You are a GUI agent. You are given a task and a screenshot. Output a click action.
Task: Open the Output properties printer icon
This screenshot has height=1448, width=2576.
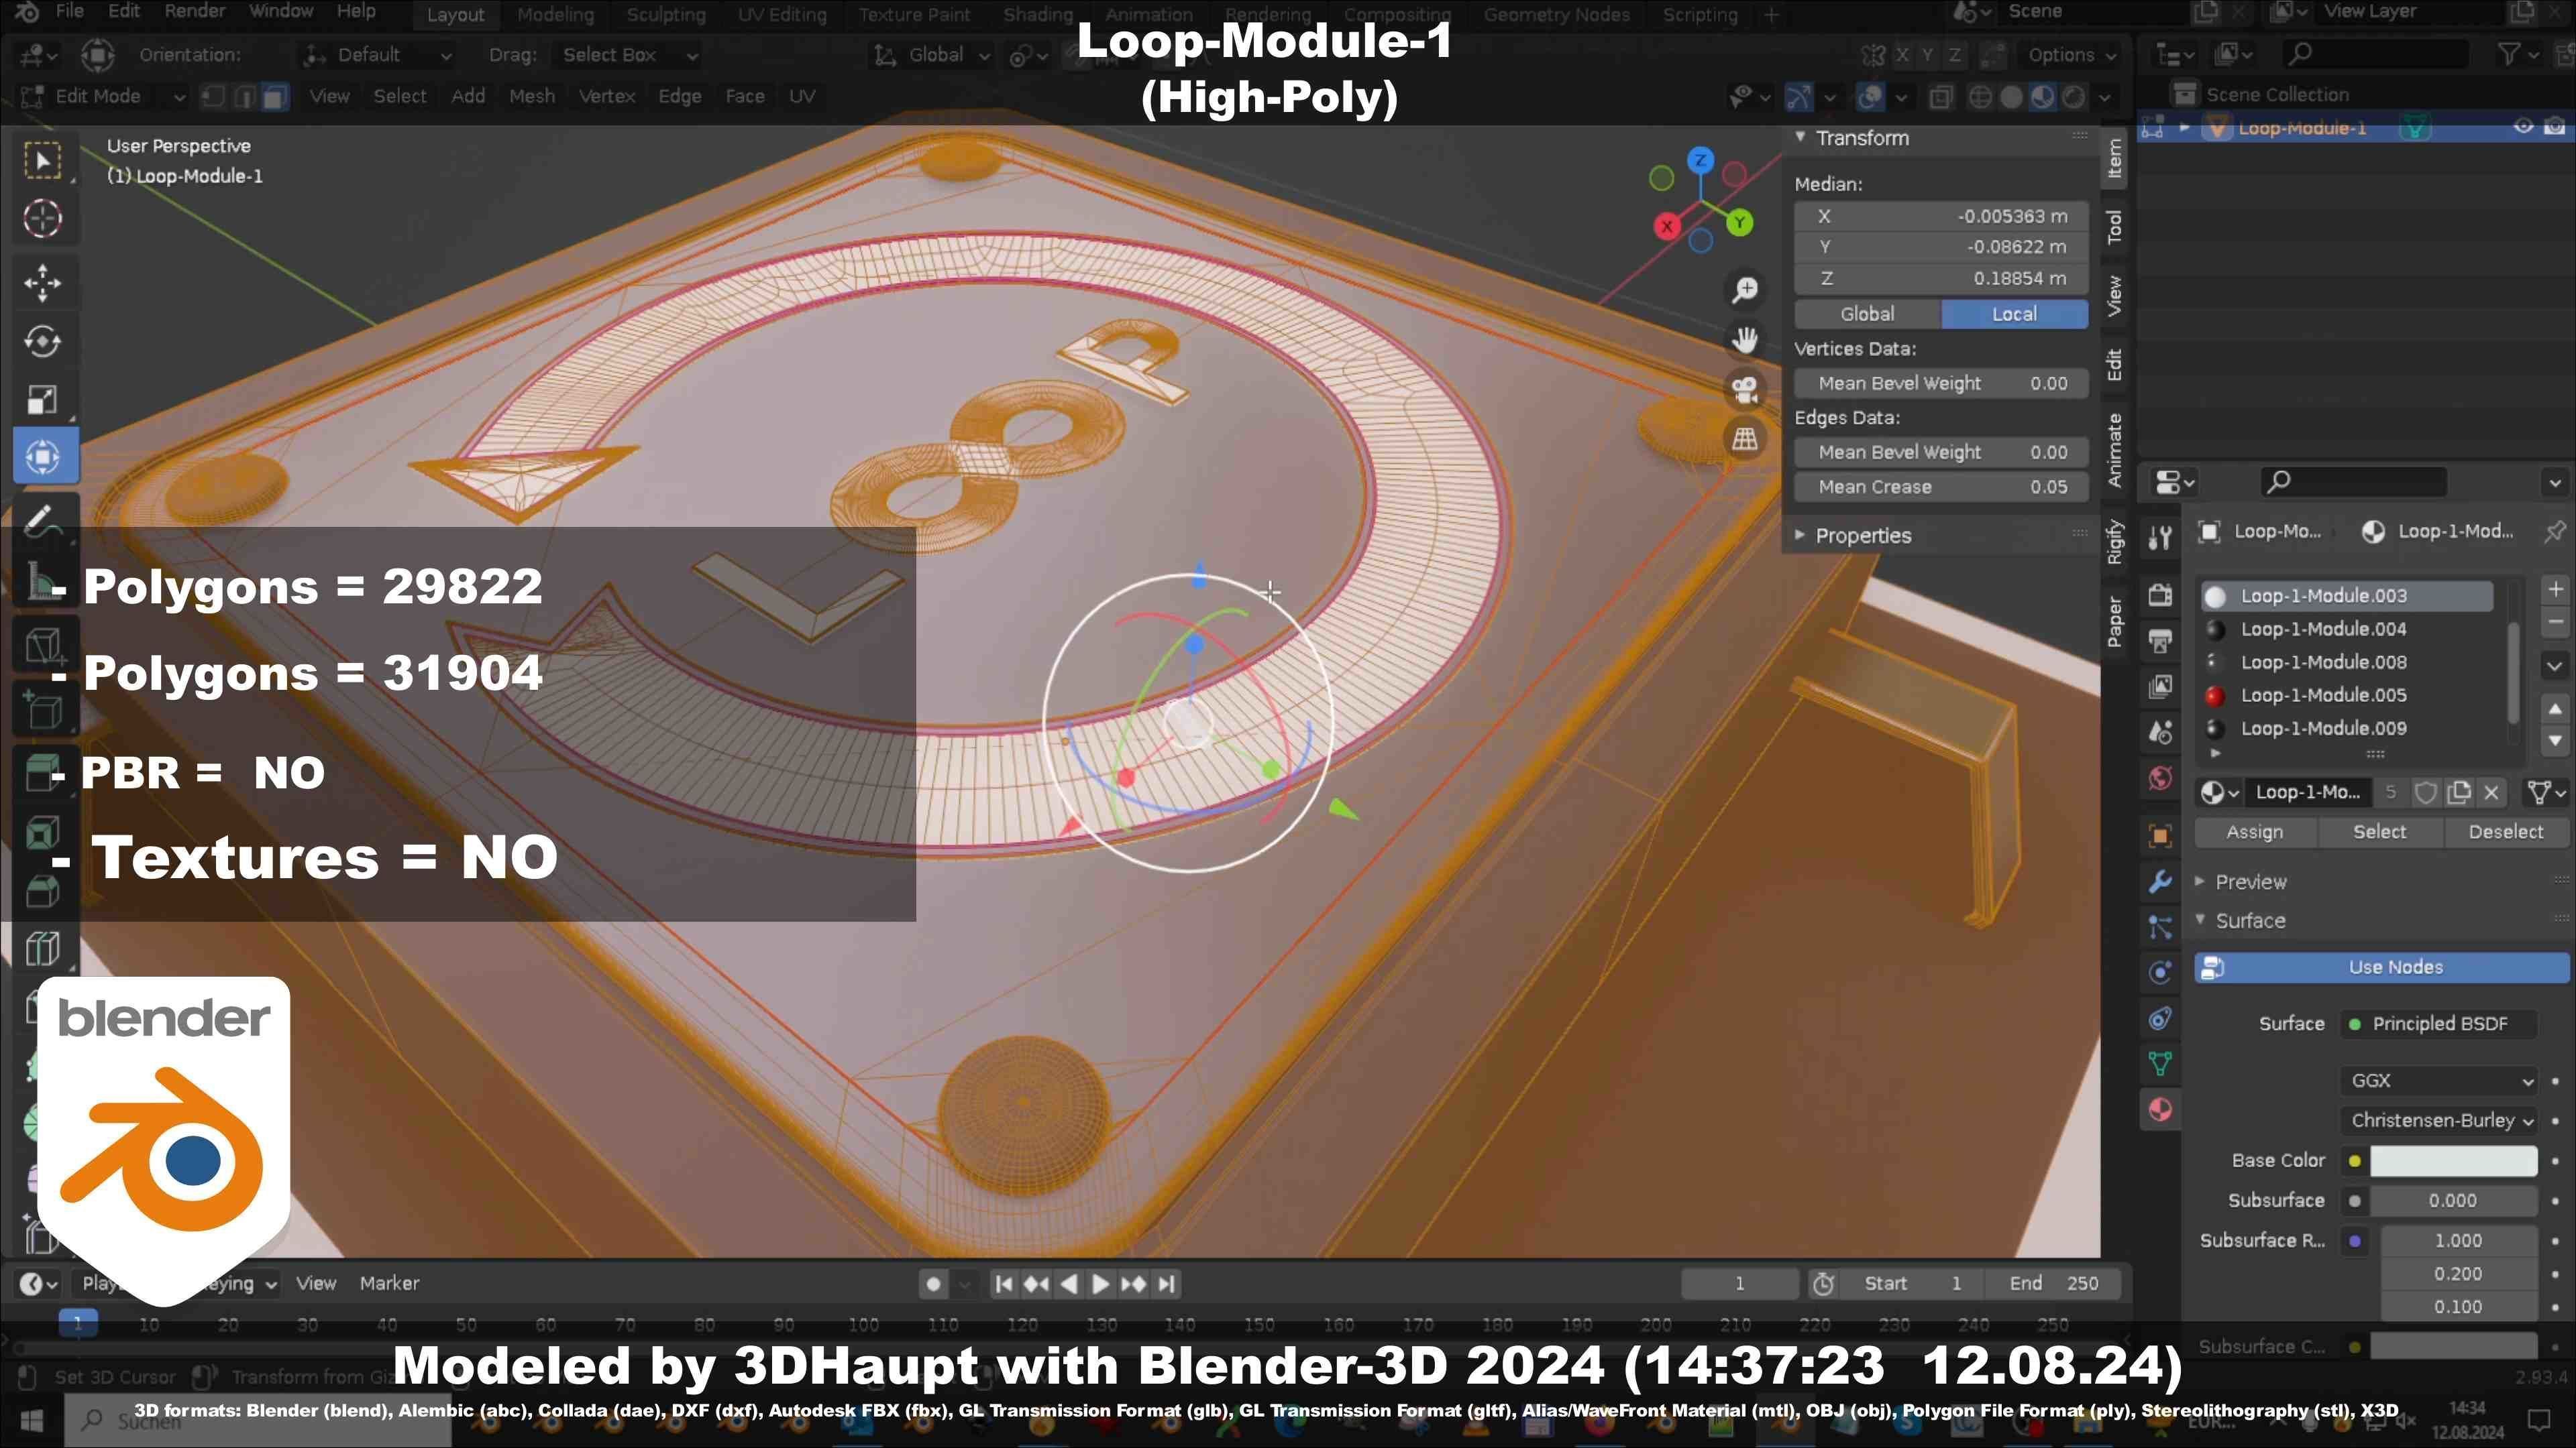(x=2160, y=641)
